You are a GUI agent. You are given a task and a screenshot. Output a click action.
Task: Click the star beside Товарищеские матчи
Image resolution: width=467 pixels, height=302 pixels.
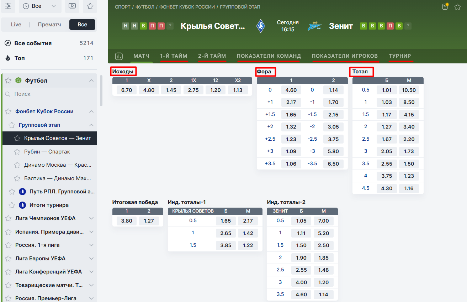point(8,285)
